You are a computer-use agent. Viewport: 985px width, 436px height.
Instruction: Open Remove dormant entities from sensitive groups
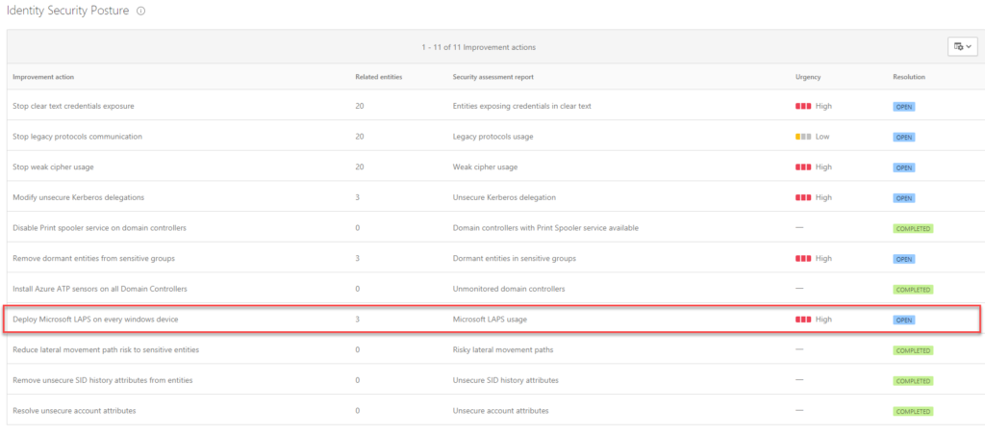[93, 258]
